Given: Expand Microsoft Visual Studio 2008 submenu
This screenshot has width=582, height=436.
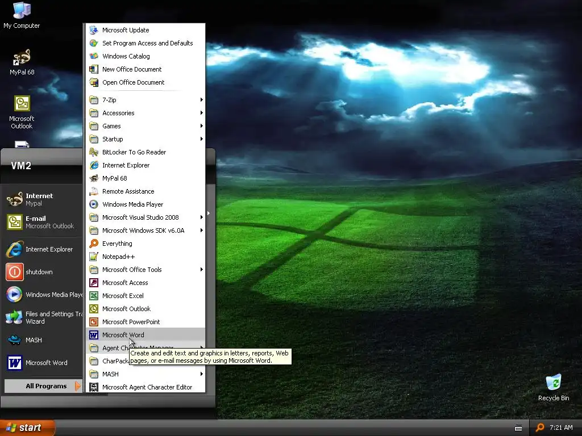Looking at the screenshot, I should (145, 217).
